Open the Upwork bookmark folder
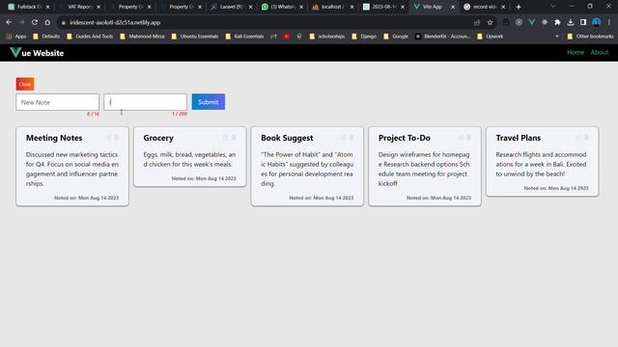The image size is (618, 347). 490,37
